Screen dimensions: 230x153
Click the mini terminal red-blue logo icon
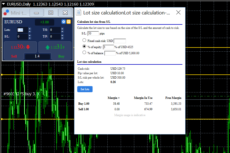6,13
